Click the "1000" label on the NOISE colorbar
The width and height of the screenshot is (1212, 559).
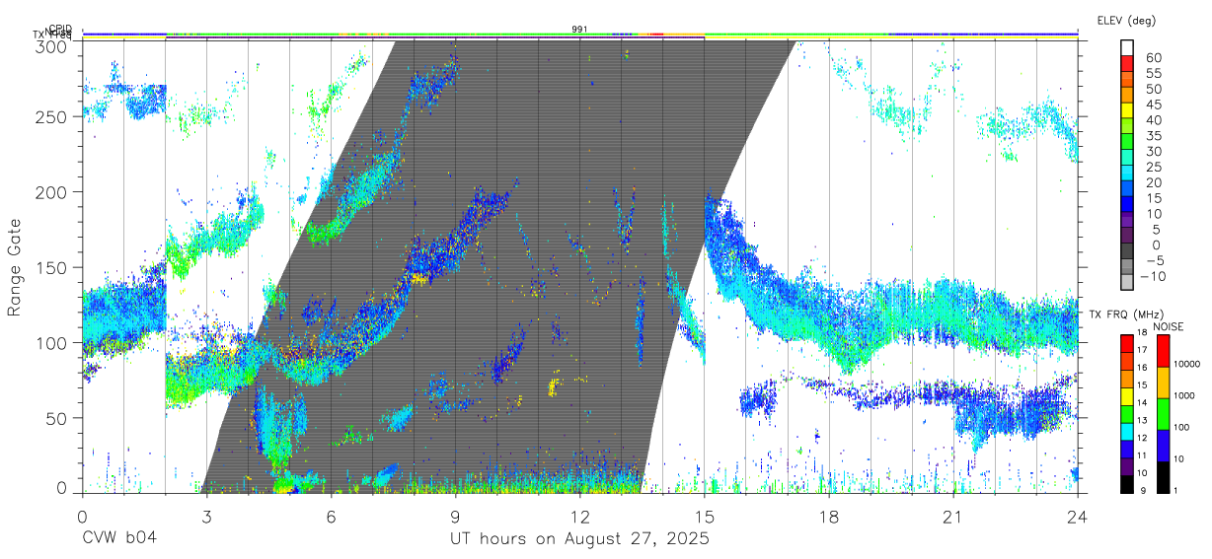point(1183,395)
